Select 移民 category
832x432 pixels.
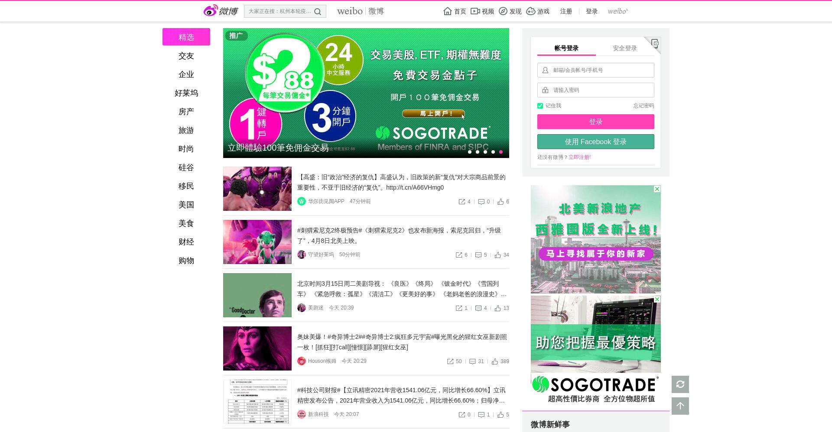[186, 186]
